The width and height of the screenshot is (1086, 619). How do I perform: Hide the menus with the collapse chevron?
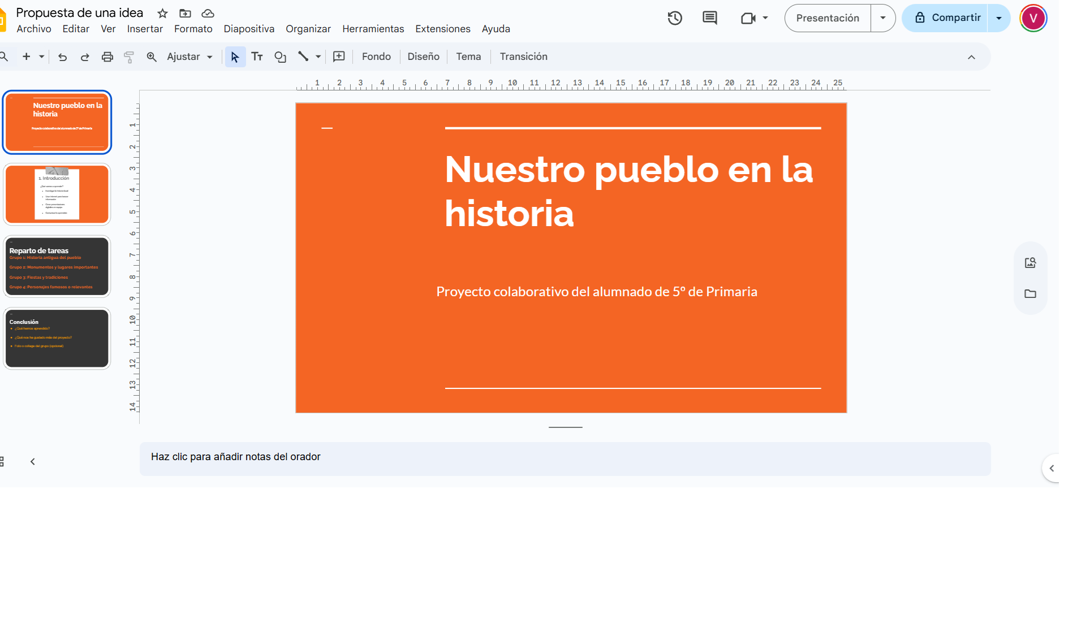[x=971, y=57]
